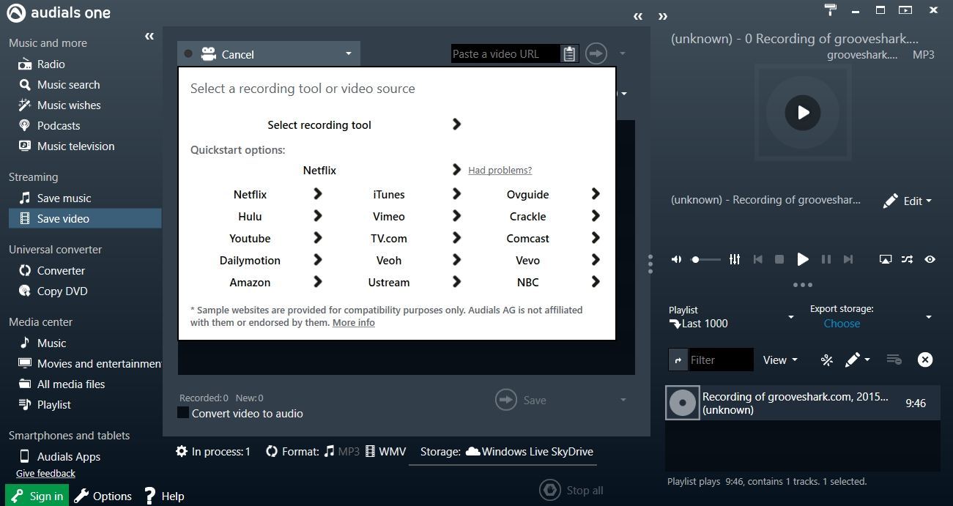Open the Export storage dropdown

tap(928, 317)
